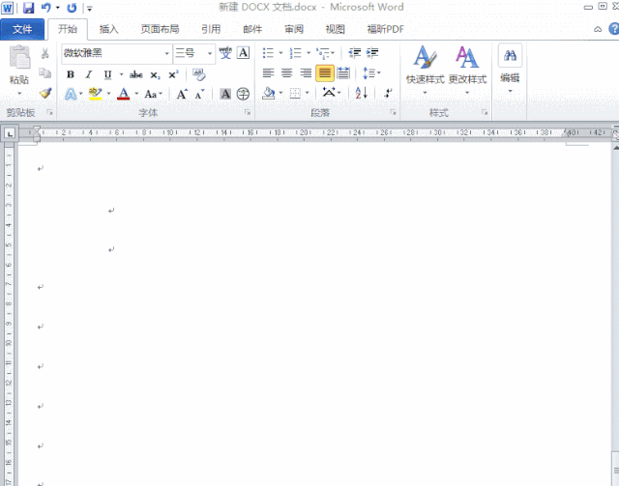The image size is (619, 486).
Task: Click the Enclose Characters circle icon
Action: (x=243, y=94)
